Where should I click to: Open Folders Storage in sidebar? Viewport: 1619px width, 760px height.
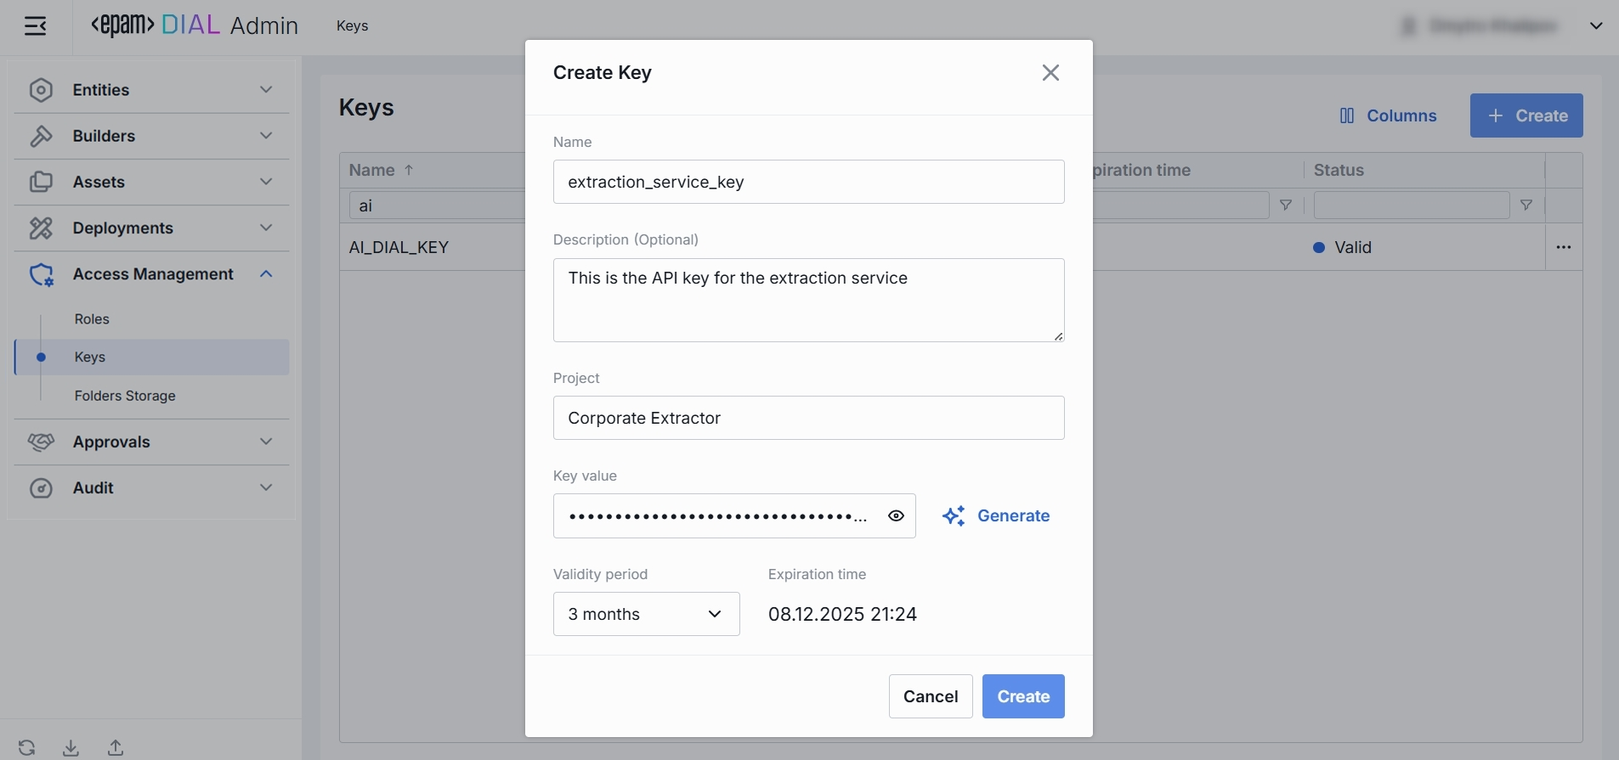(x=125, y=396)
